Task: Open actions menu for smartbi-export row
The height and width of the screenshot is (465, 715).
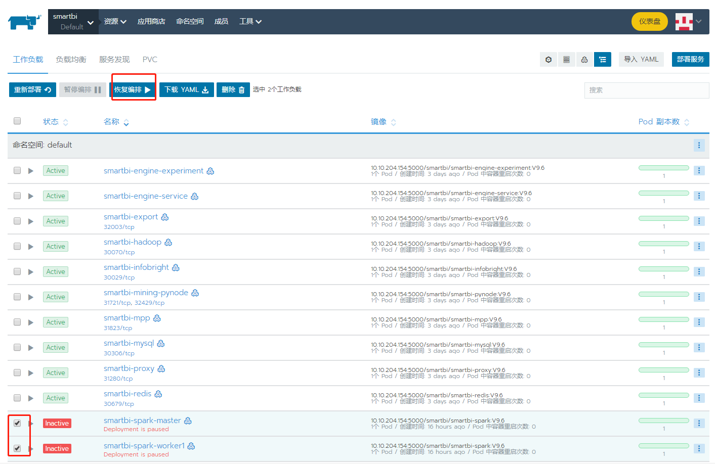Action: point(699,221)
